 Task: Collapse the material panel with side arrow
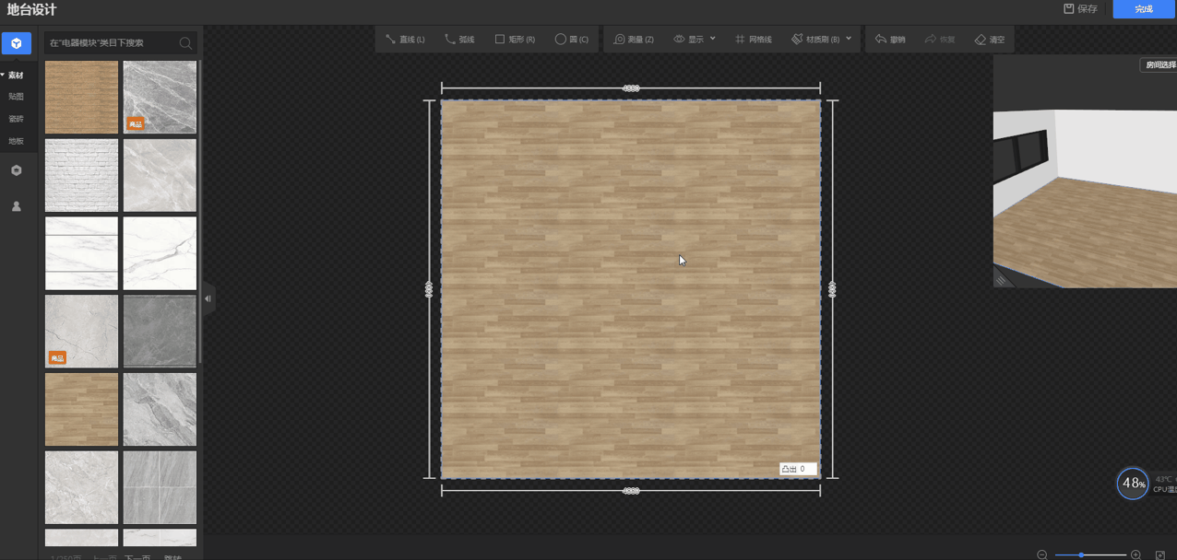pyautogui.click(x=208, y=298)
